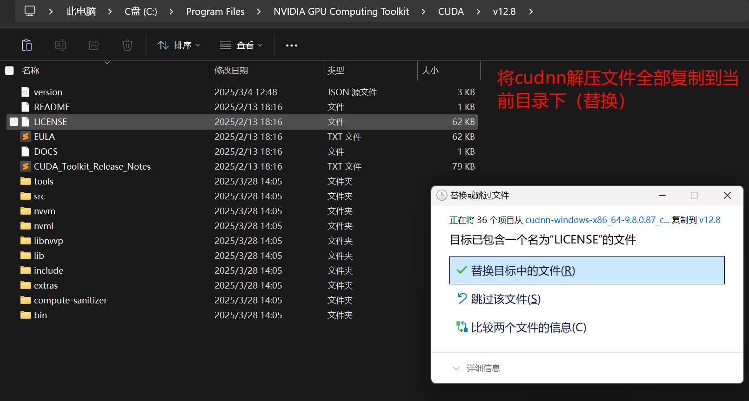The height and width of the screenshot is (401, 749).
Task: Click the DOCS file icon
Action: point(26,151)
